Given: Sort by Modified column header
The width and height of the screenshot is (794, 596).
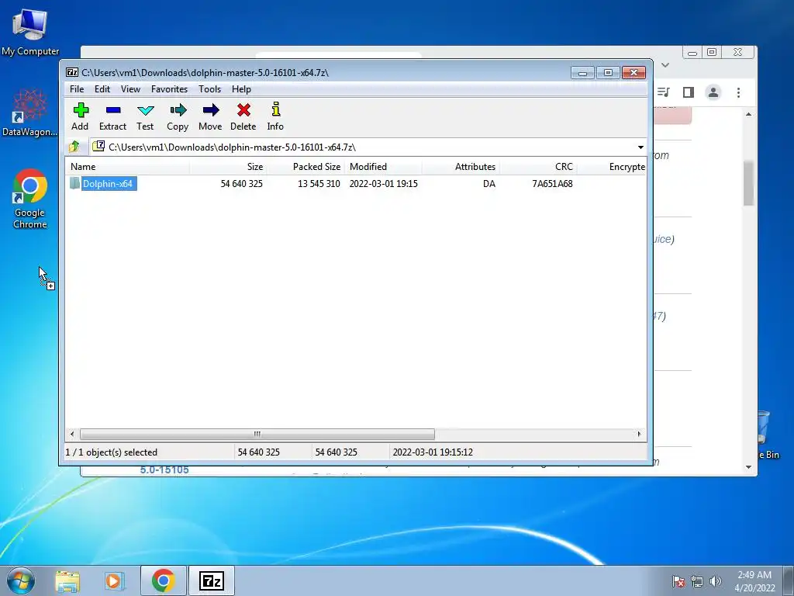Looking at the screenshot, I should (383, 167).
